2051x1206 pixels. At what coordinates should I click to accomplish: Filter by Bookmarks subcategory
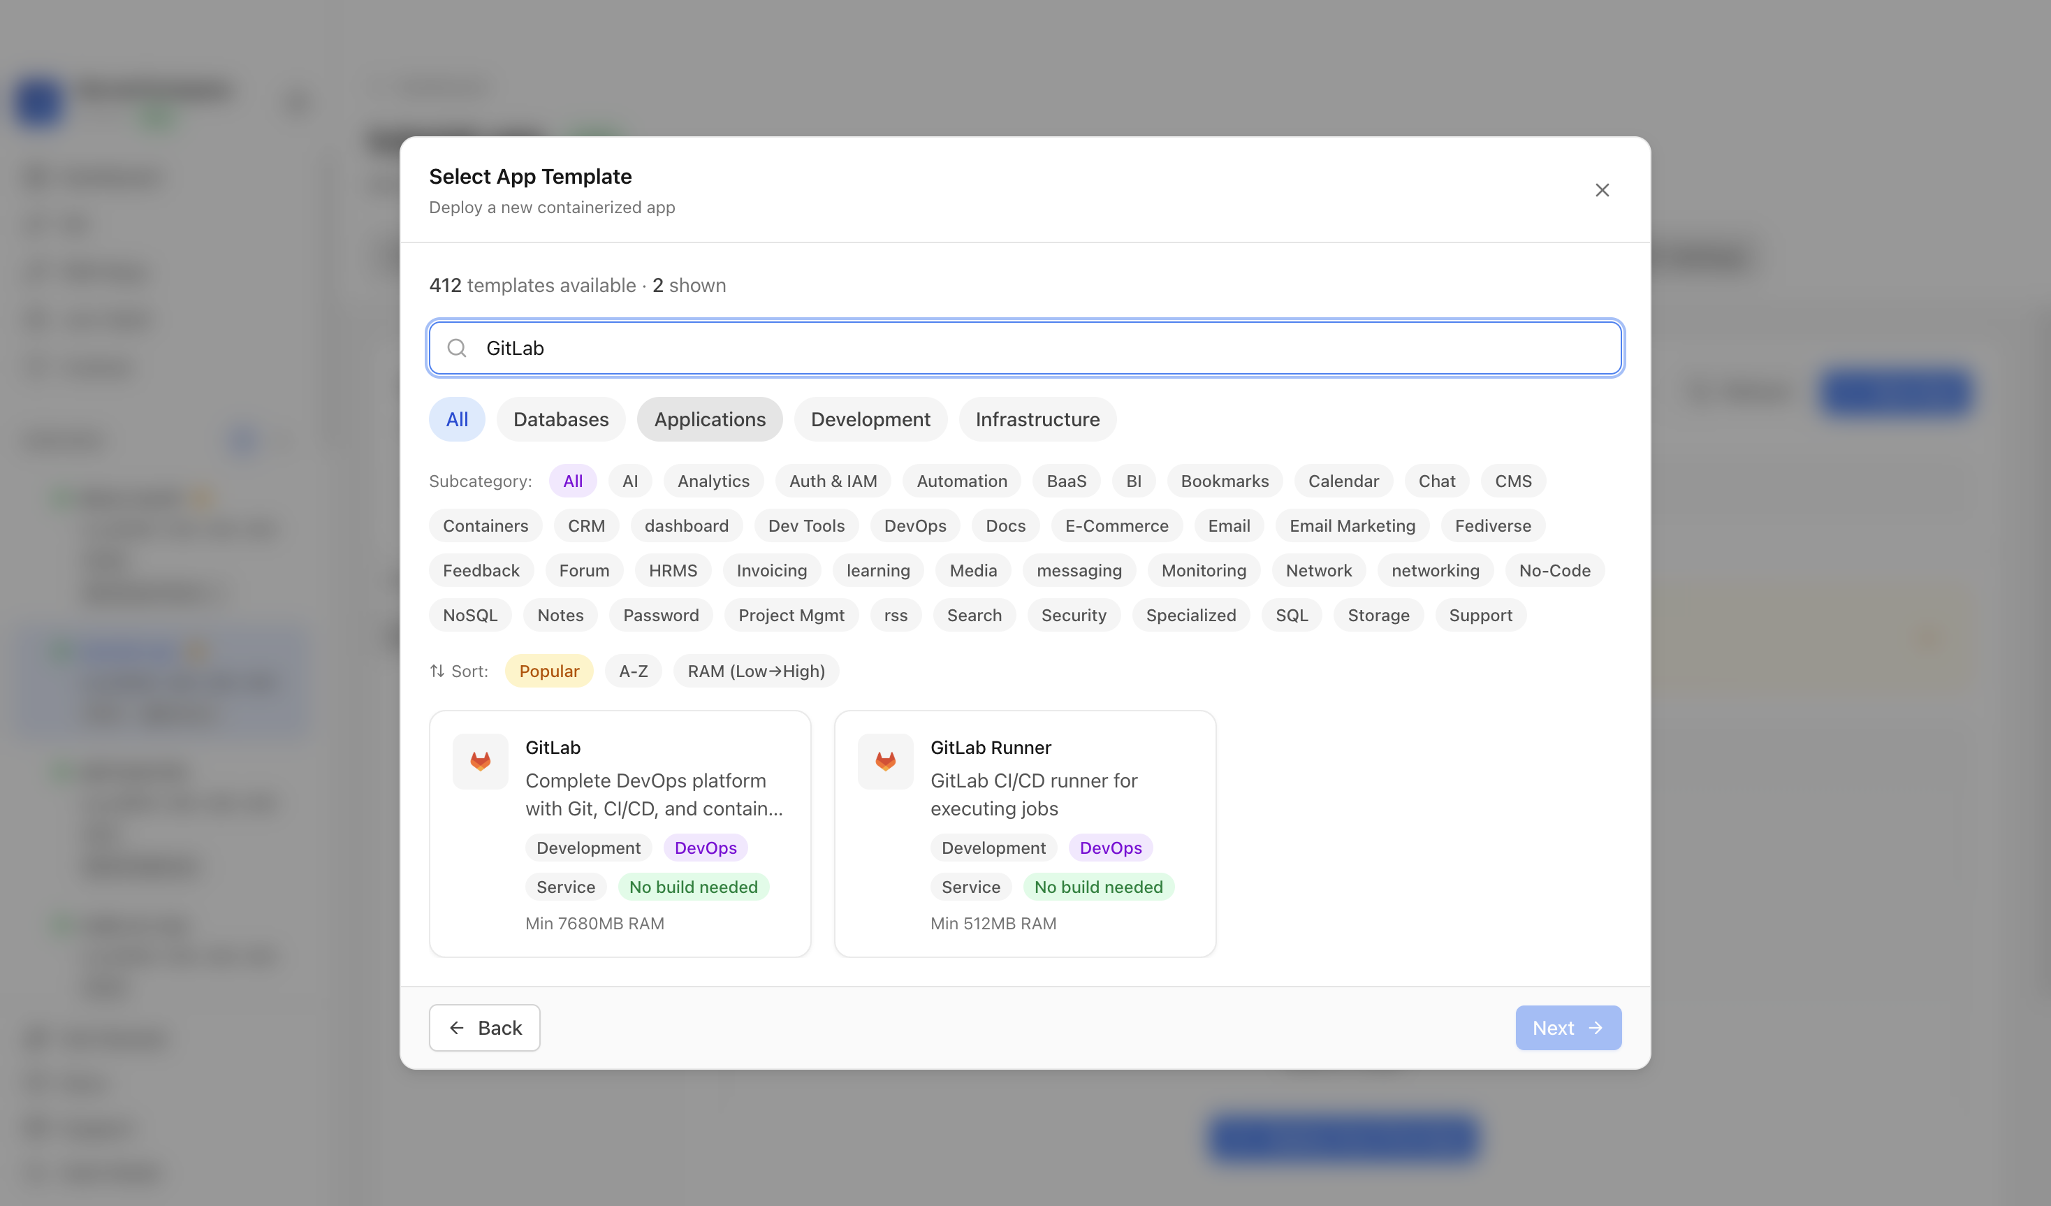click(1225, 481)
